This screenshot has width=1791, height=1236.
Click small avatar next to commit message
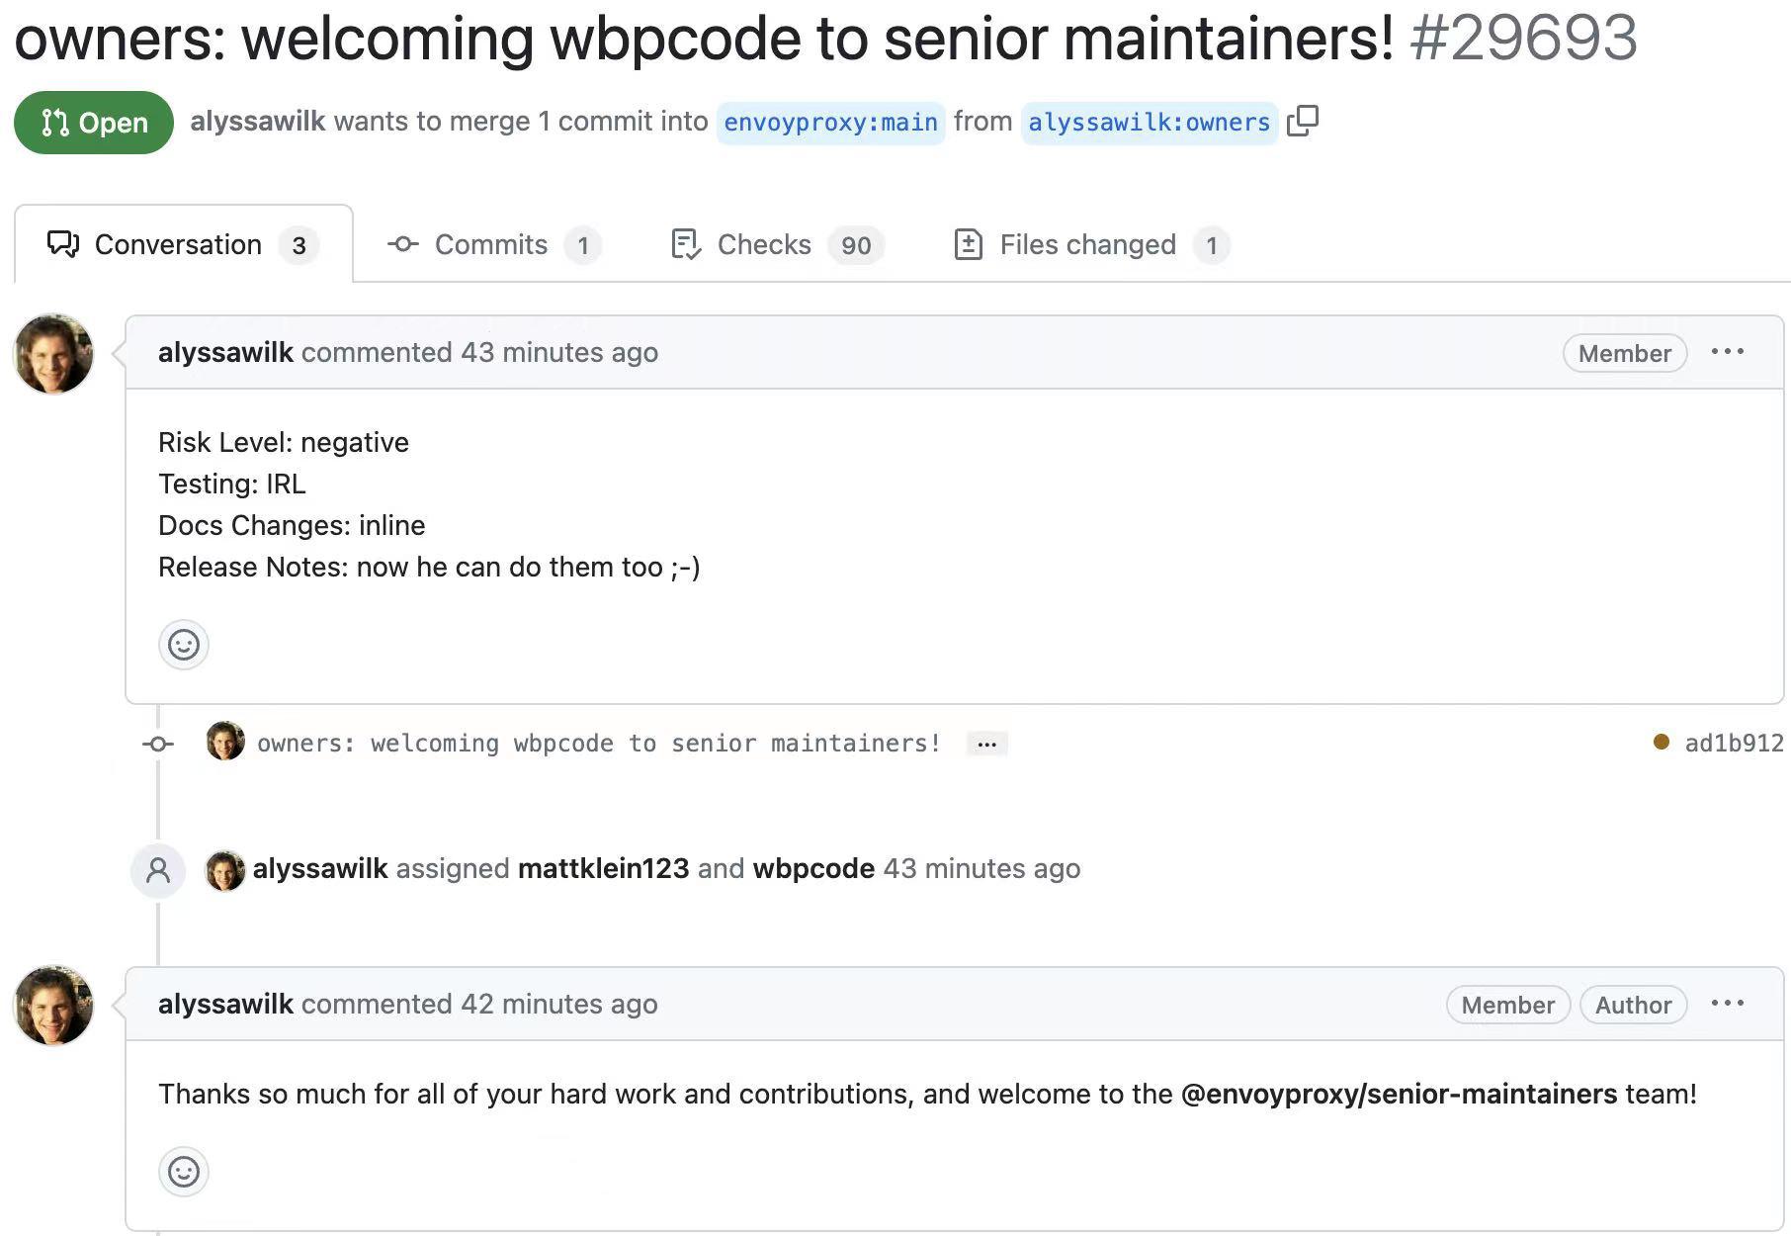[x=225, y=742]
